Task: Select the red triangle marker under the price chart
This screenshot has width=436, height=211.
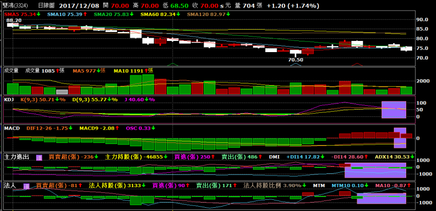Action: click(x=357, y=64)
